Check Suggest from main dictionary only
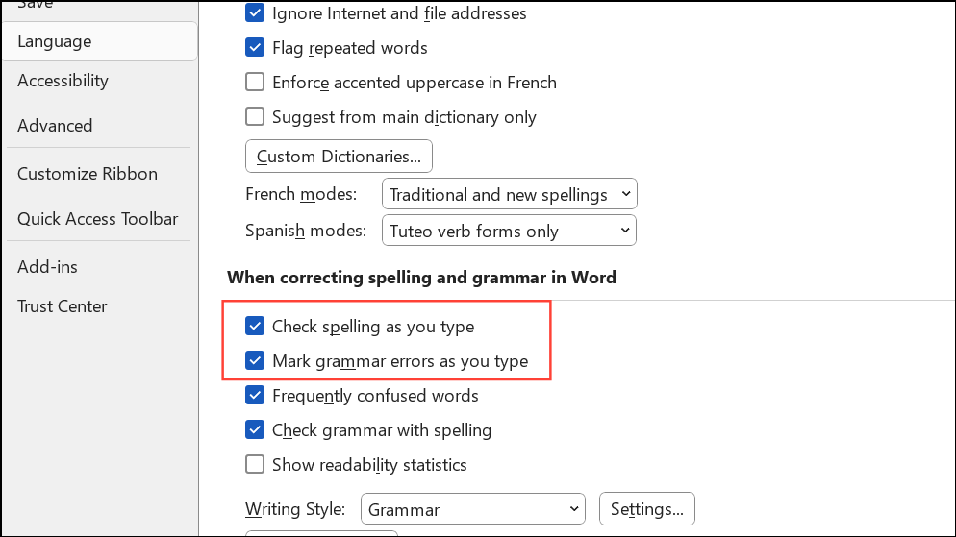Screen dimensions: 956x537 (255, 117)
